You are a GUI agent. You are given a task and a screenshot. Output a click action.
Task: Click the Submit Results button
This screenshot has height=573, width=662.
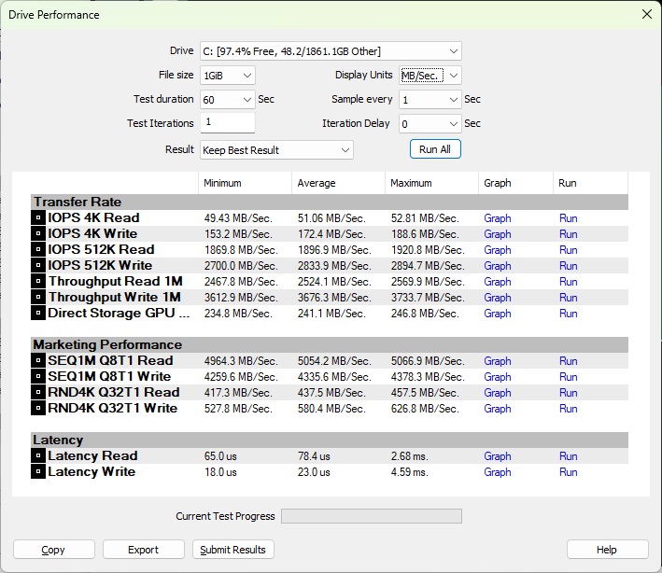233,550
